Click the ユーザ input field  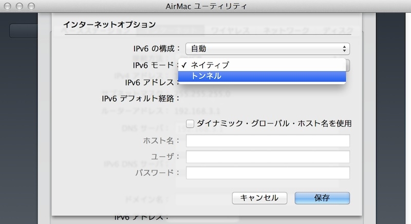268,156
